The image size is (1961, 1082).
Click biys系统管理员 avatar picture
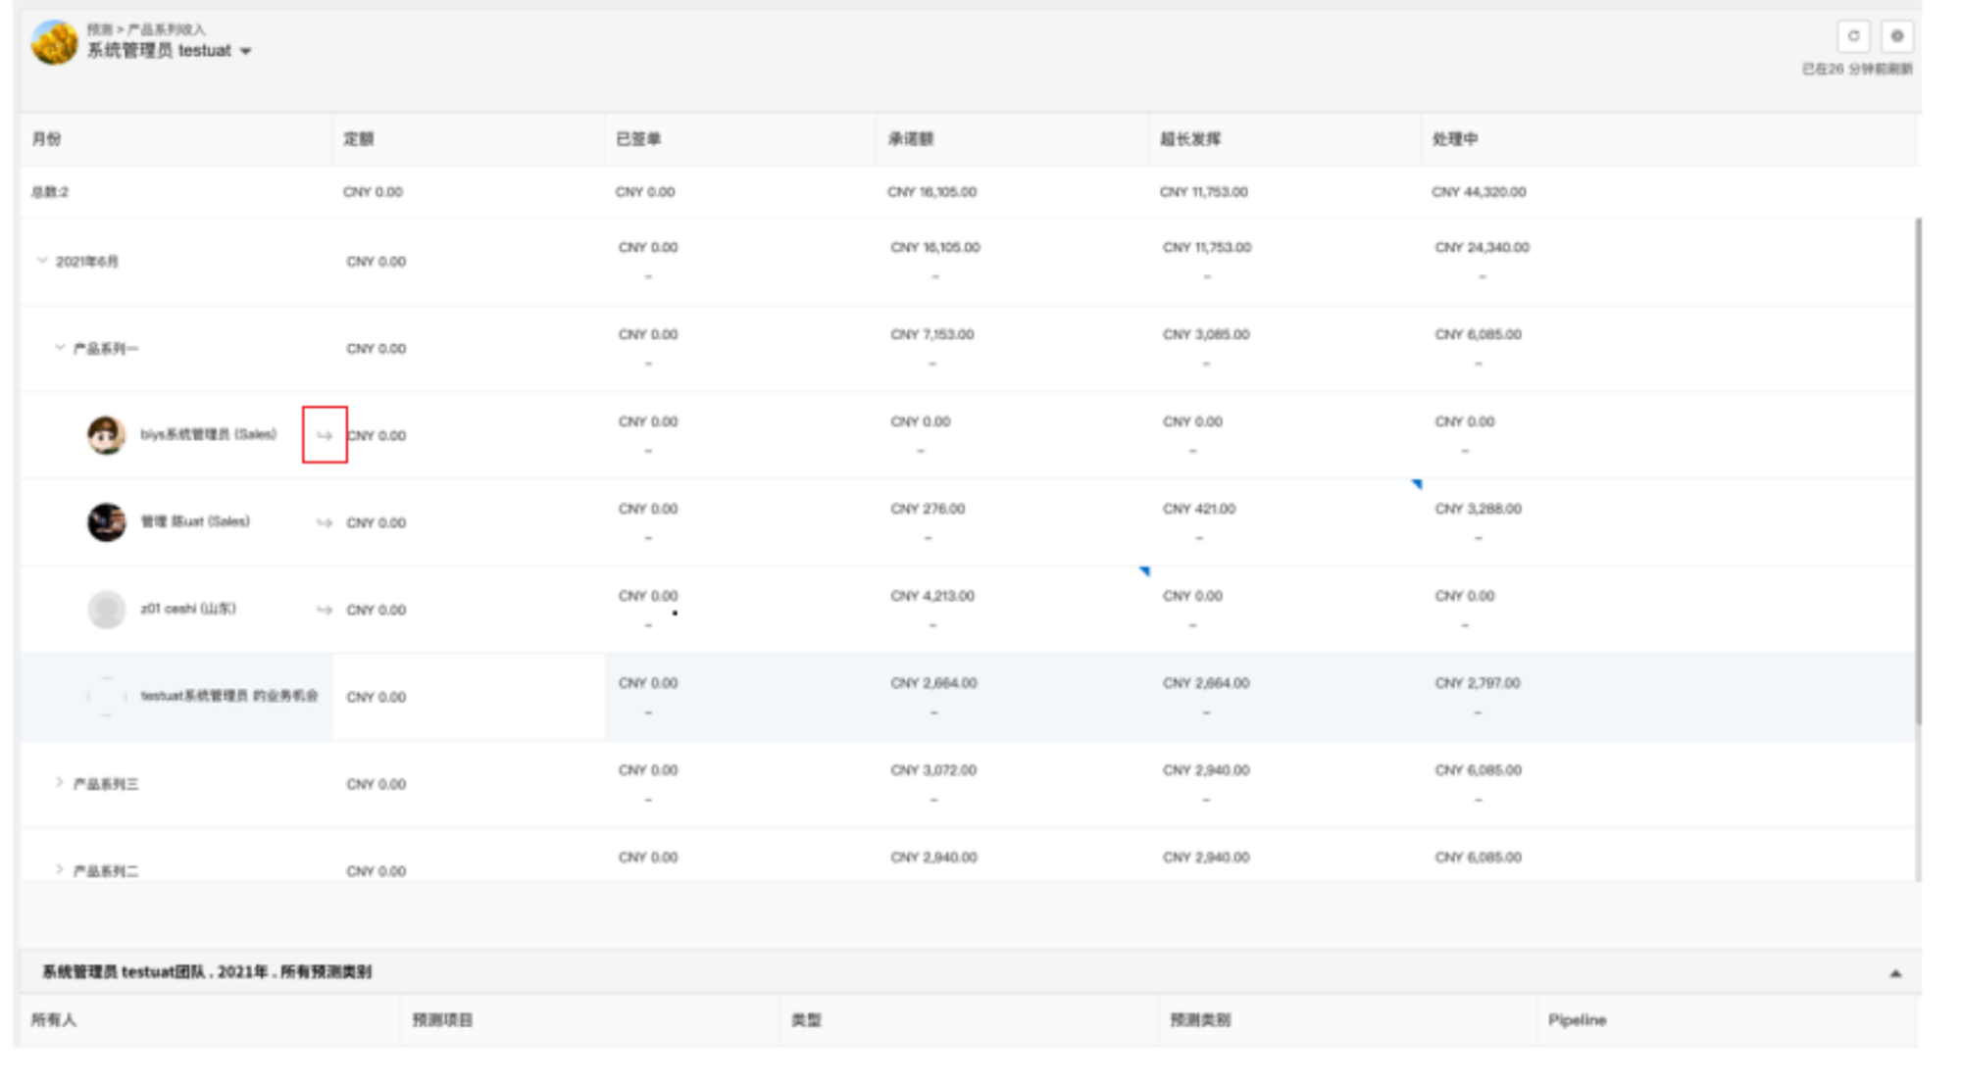point(106,435)
